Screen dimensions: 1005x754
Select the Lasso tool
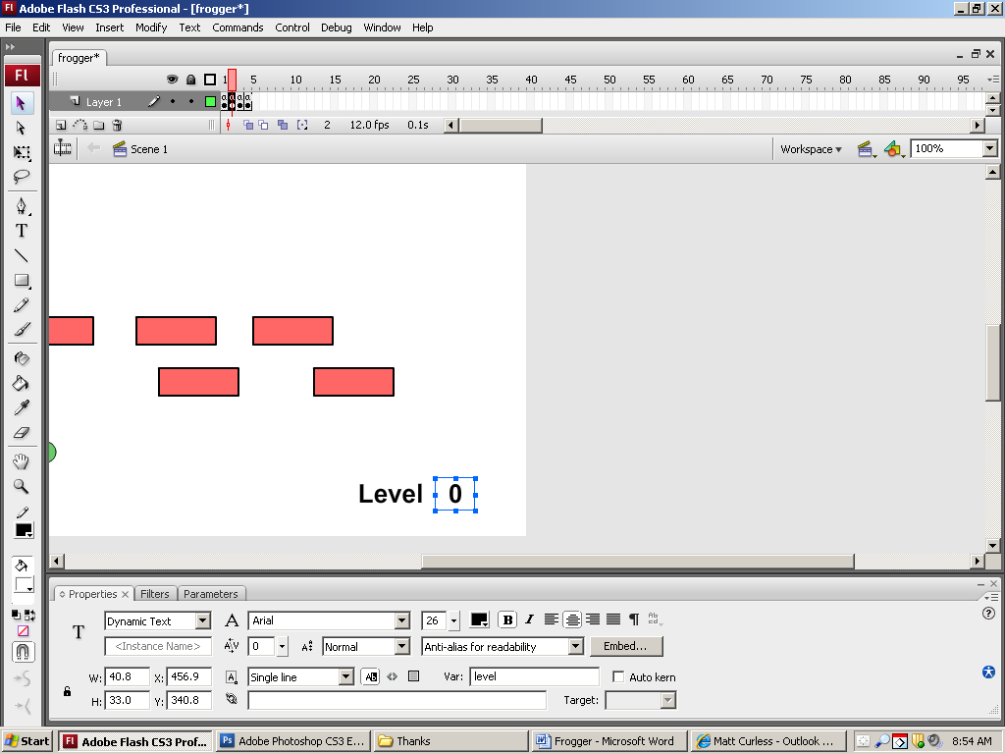[21, 177]
